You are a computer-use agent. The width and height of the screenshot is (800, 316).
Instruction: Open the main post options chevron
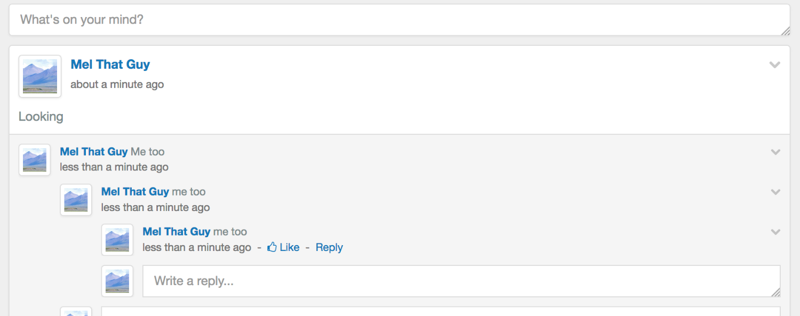(x=775, y=65)
